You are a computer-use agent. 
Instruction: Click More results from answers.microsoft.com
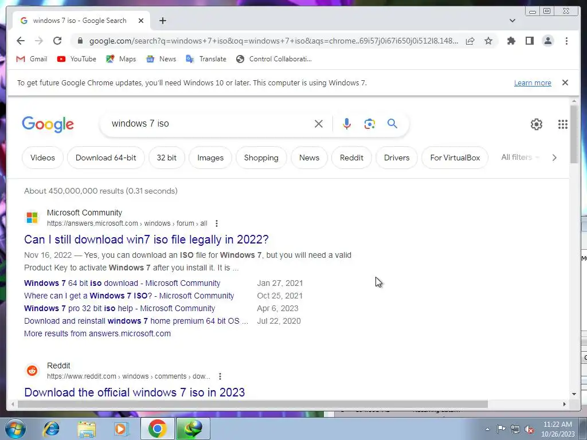[97, 334]
